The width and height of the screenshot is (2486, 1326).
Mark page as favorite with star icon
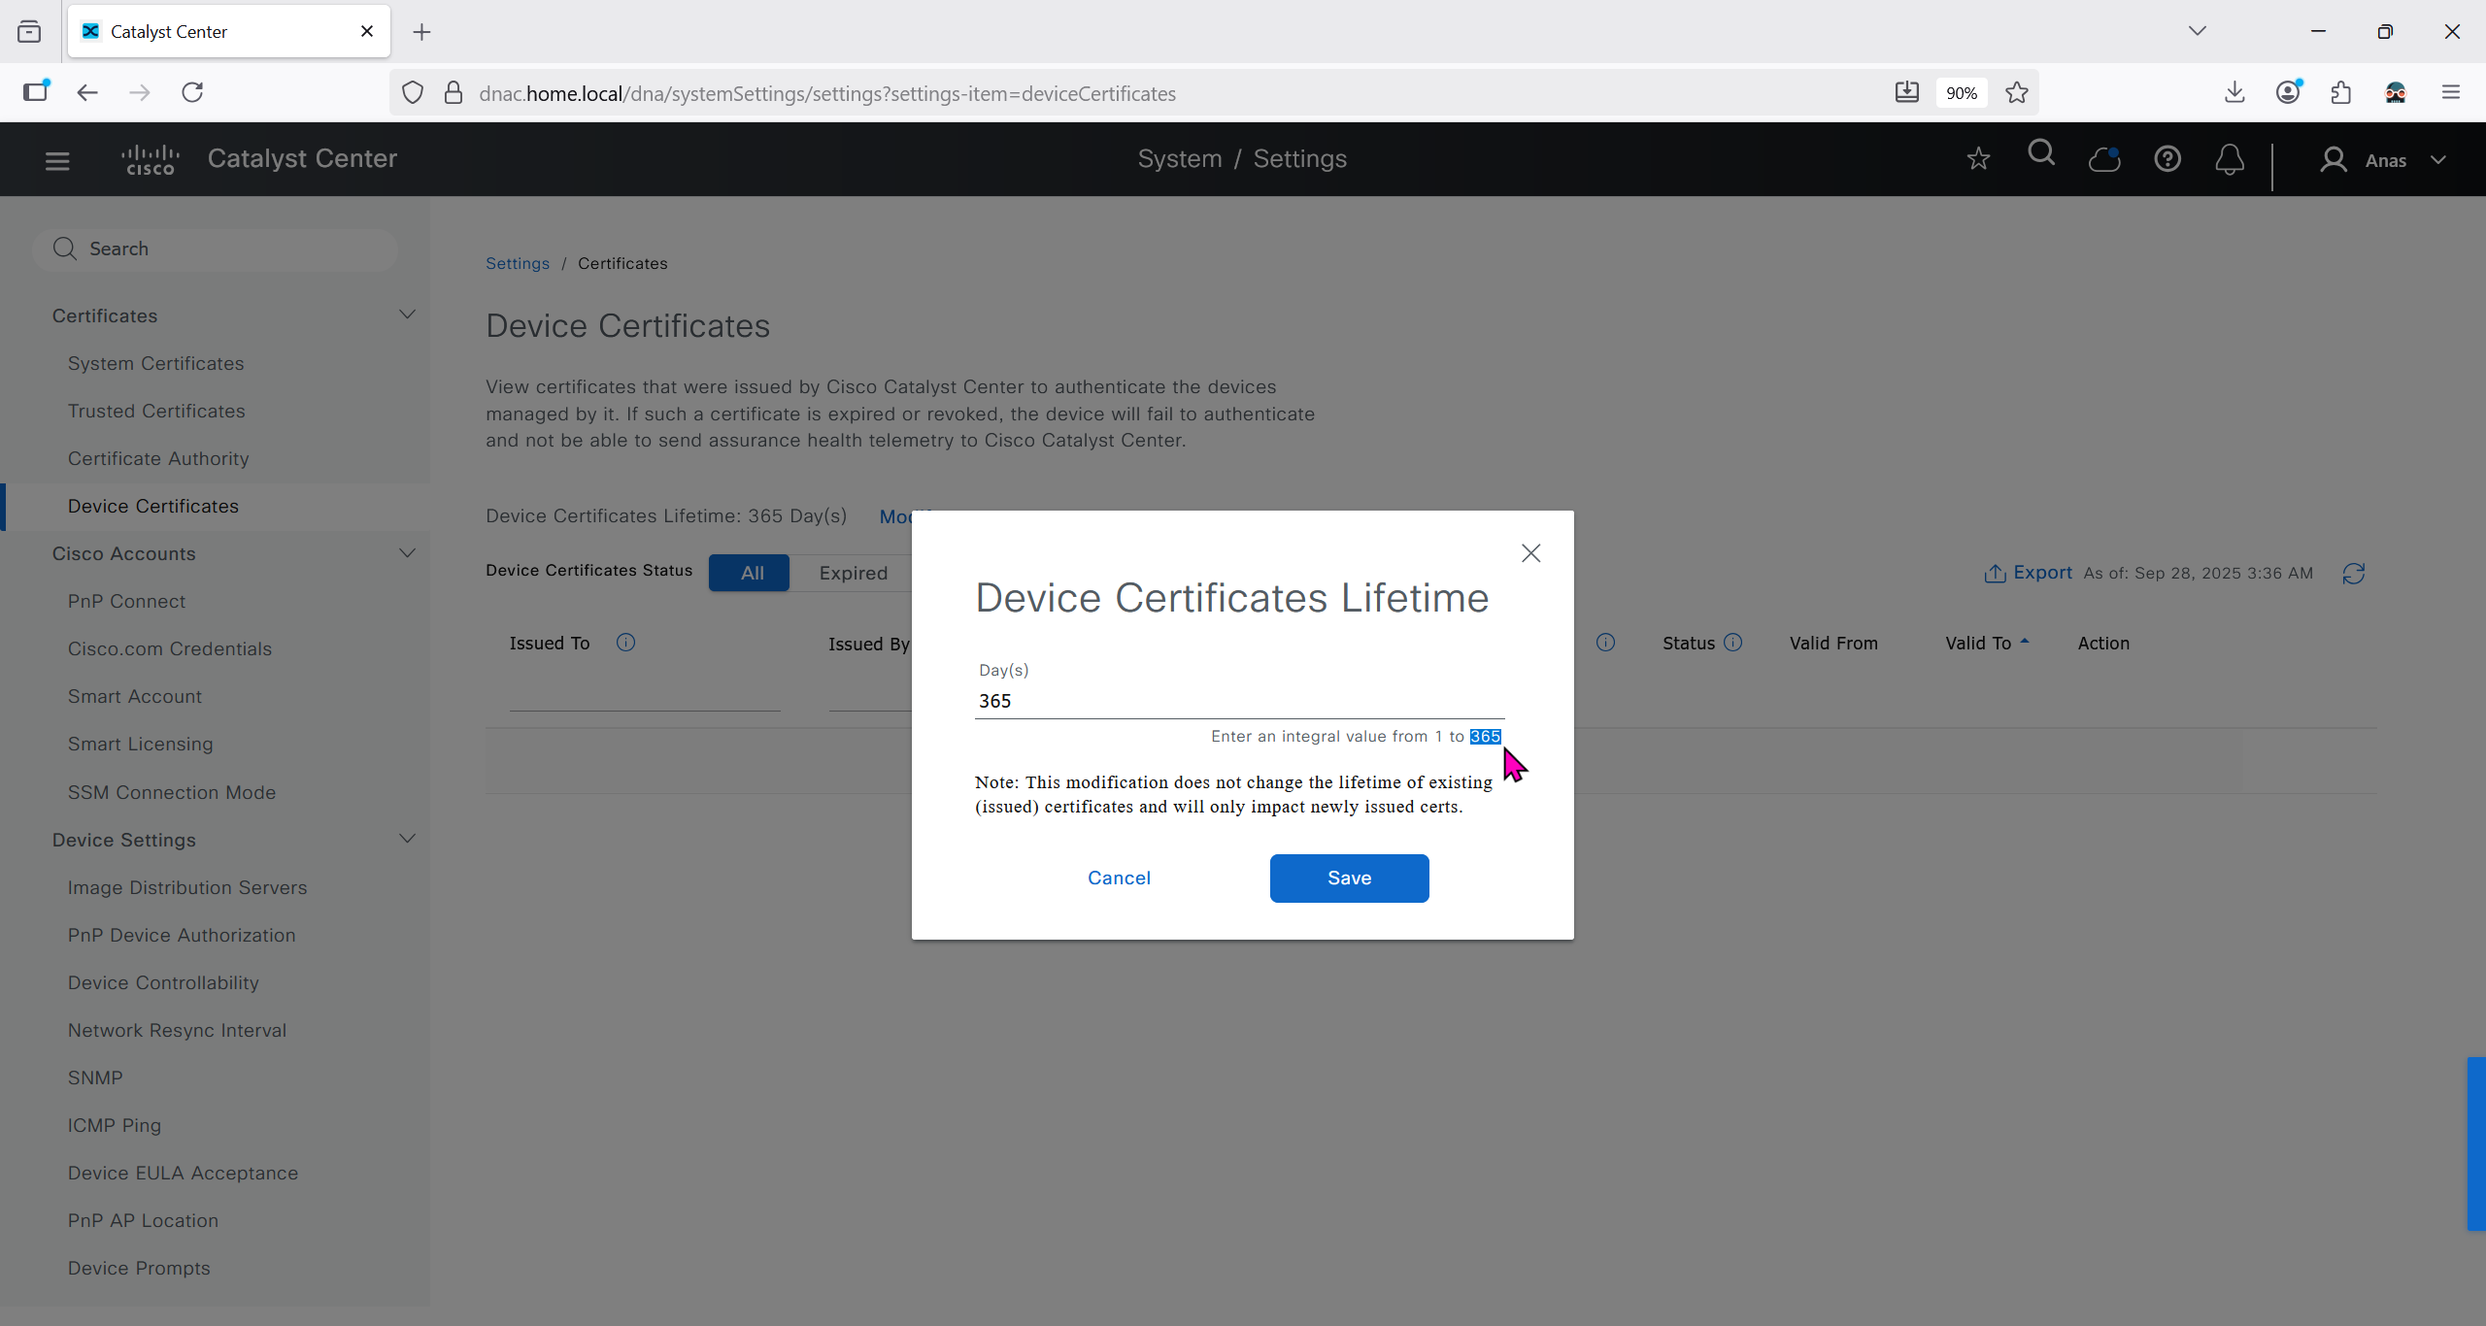[1978, 159]
